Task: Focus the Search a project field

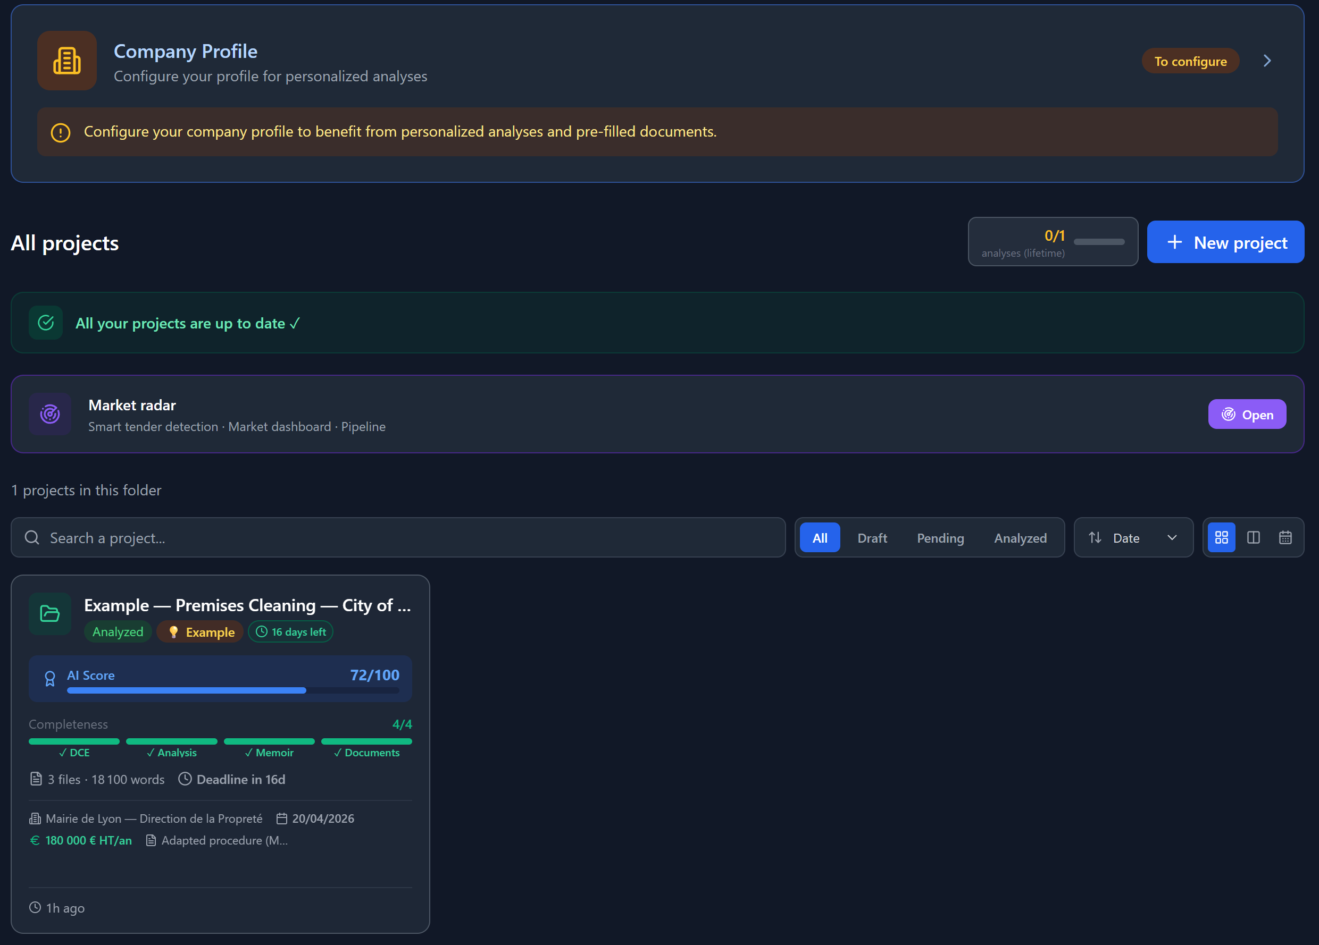Action: (407, 537)
